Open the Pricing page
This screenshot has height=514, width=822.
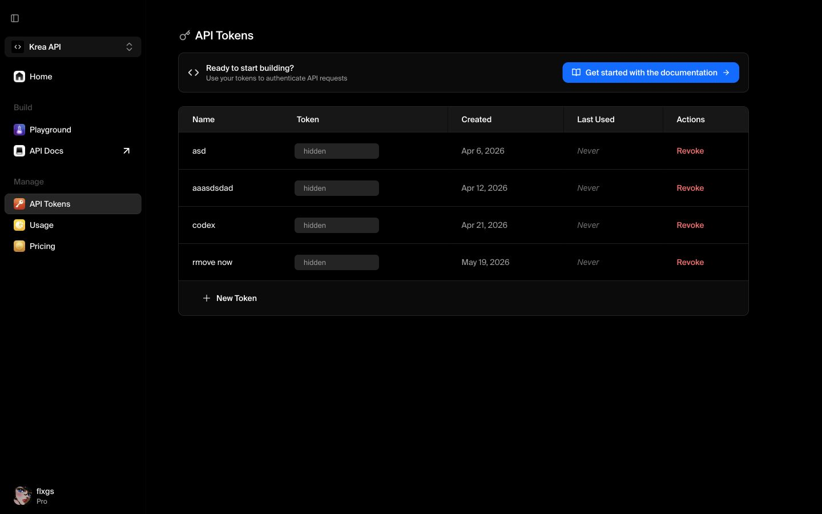(73, 246)
